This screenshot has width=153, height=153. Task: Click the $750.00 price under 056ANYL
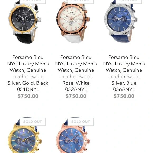click(124, 96)
